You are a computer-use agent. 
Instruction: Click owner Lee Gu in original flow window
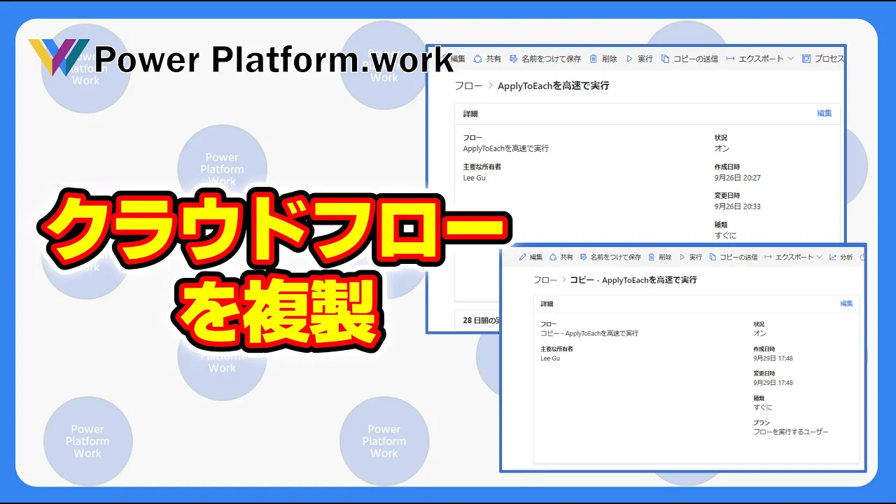pos(475,178)
